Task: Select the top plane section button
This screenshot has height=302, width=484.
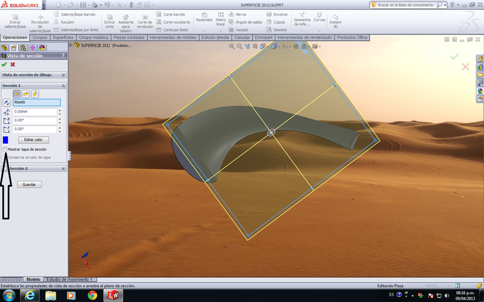Action: coord(25,94)
